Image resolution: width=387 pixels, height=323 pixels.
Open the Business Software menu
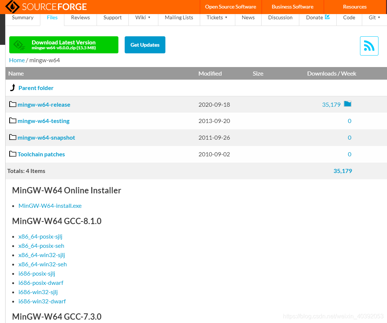[x=293, y=7]
